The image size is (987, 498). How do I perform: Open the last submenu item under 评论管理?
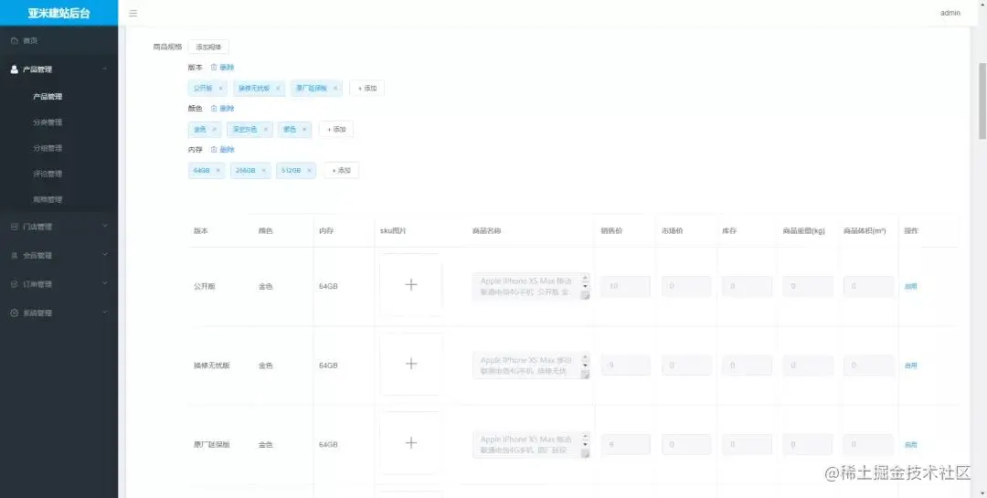point(58,199)
